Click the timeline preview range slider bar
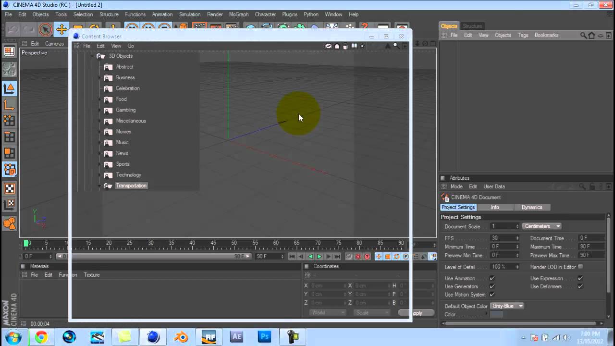This screenshot has height=346, width=615. tap(154, 257)
